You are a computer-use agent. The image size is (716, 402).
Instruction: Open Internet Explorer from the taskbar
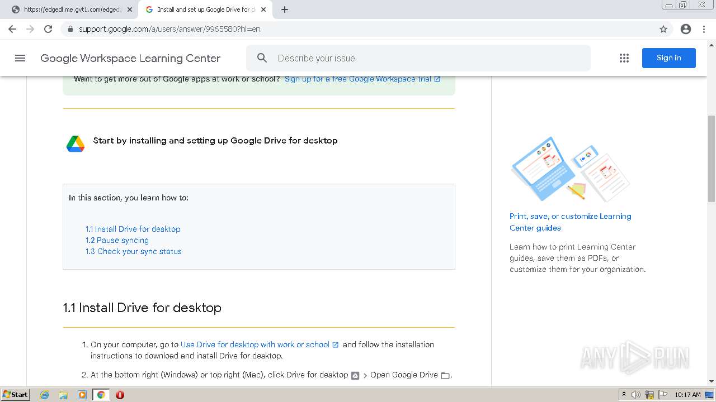click(45, 395)
